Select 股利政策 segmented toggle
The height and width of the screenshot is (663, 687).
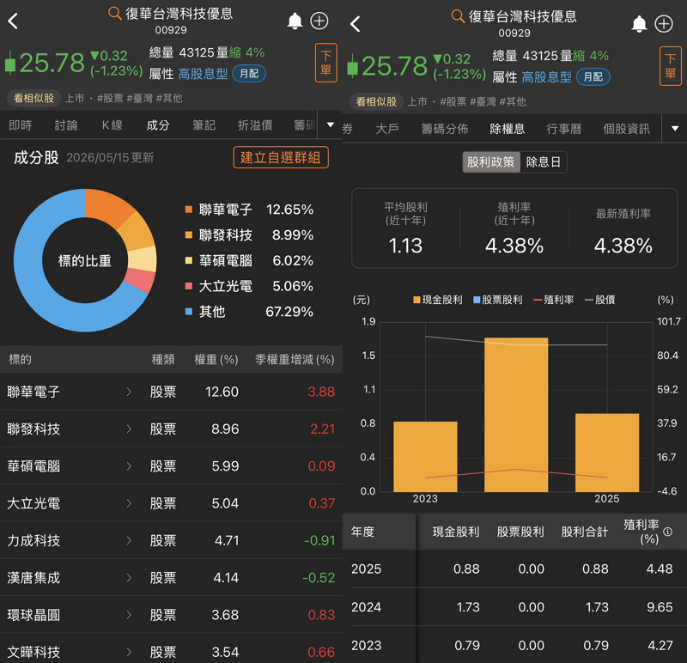[490, 162]
